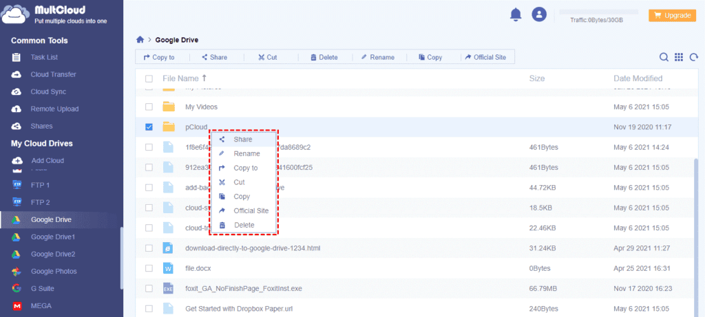The width and height of the screenshot is (705, 317).
Task: Check the checkbox for the 18.5KB file
Action: coord(149,208)
